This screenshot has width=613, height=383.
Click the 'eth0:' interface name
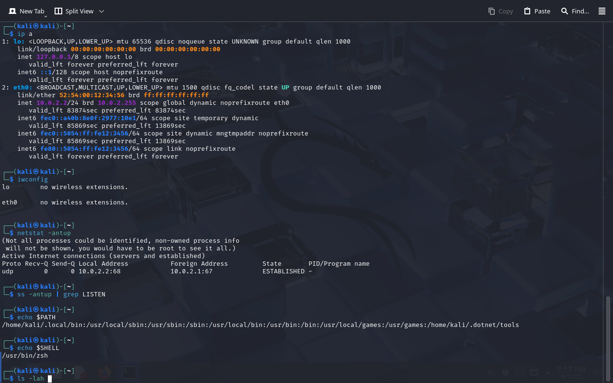[23, 88]
